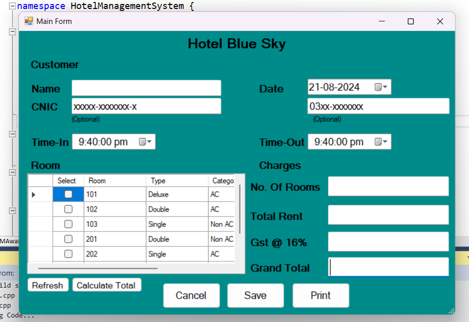
Task: Click the phone number field 03xx-xxxxxxx
Action: 378,107
